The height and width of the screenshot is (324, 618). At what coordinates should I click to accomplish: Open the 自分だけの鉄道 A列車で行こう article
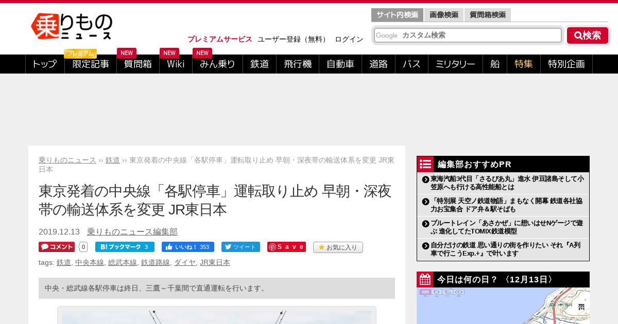tap(507, 249)
